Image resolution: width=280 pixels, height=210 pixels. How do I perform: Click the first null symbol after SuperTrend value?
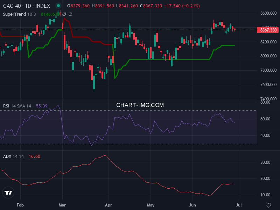click(64, 14)
